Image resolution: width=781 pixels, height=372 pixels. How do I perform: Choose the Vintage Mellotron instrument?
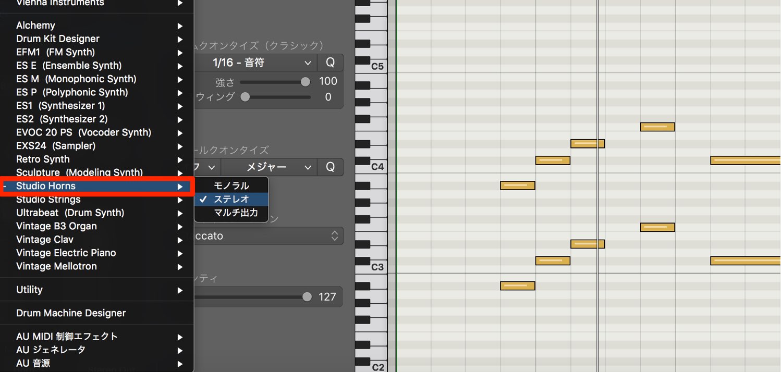[97, 266]
